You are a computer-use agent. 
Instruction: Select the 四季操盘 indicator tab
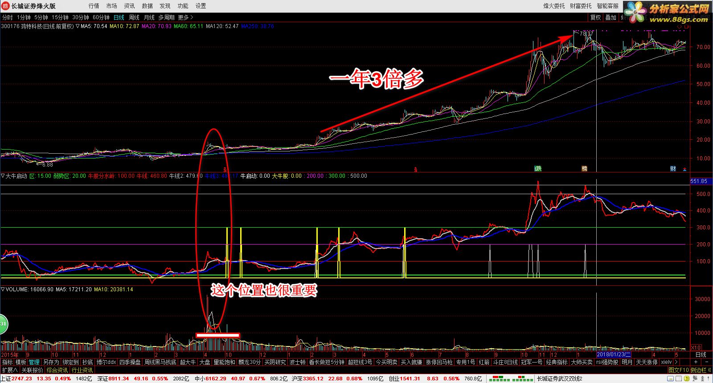pos(130,362)
